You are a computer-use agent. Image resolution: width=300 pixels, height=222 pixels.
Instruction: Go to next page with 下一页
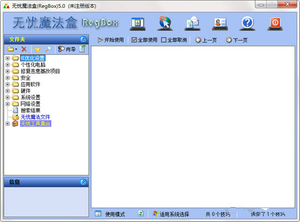click(236, 40)
